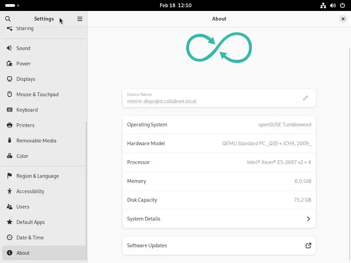Open network status icon in top bar
Image resolution: width=351 pixels, height=263 pixels.
pos(323,5)
